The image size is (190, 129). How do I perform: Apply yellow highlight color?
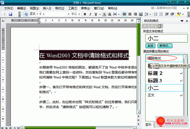(x=179, y=14)
